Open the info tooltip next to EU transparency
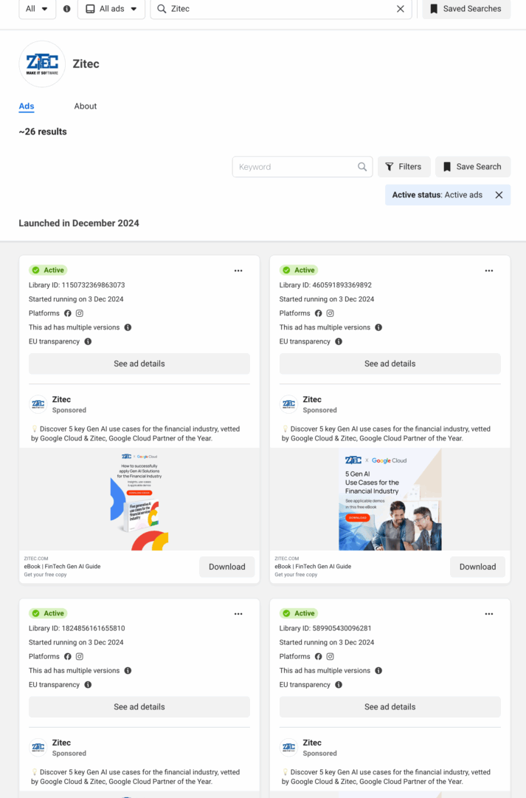 coord(88,341)
